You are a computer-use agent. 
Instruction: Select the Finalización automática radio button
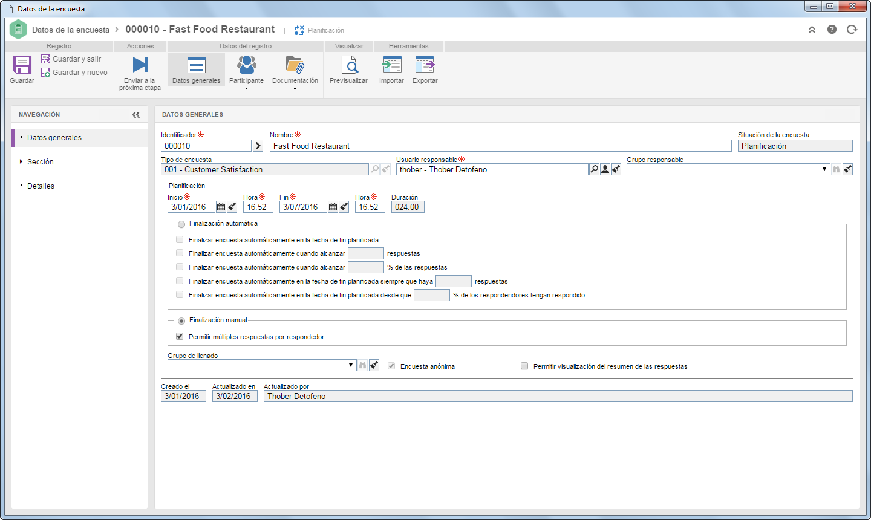tap(181, 224)
